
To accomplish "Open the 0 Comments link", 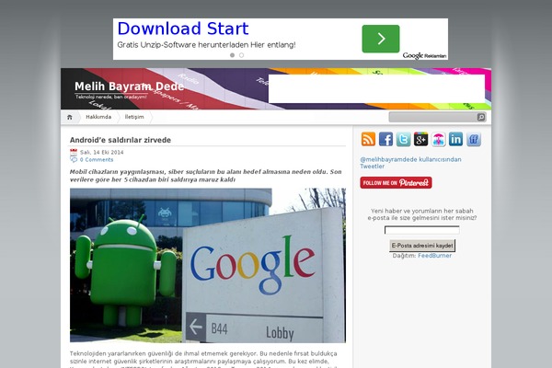I will point(97,160).
